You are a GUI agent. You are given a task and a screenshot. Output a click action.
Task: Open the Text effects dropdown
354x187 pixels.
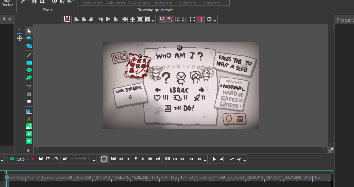coord(7,3)
